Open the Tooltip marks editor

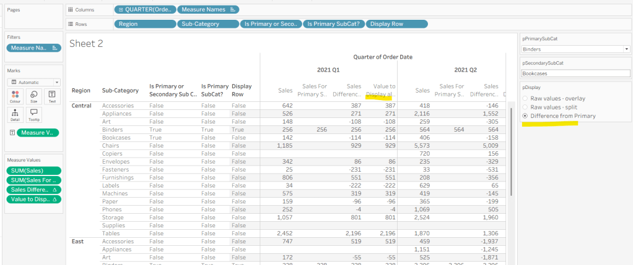(x=33, y=115)
